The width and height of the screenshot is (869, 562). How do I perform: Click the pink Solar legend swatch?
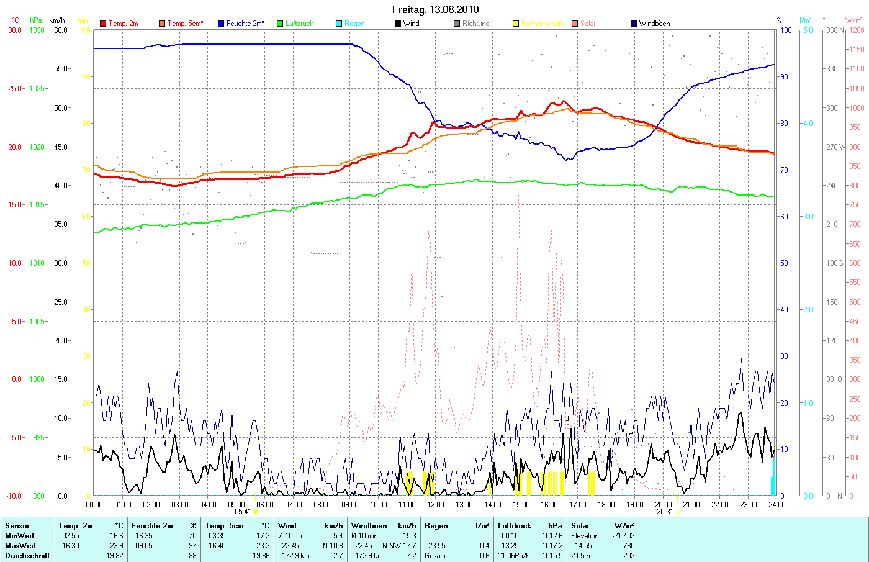(575, 24)
